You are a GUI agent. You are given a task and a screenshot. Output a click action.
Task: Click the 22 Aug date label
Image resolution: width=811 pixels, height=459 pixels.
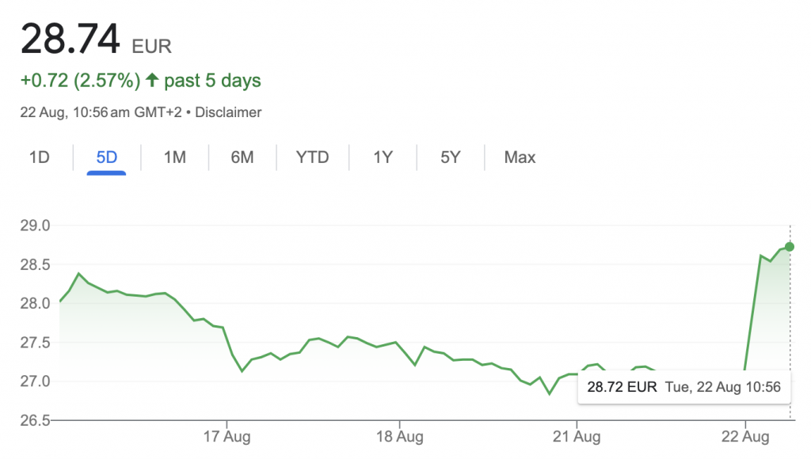pyautogui.click(x=746, y=437)
